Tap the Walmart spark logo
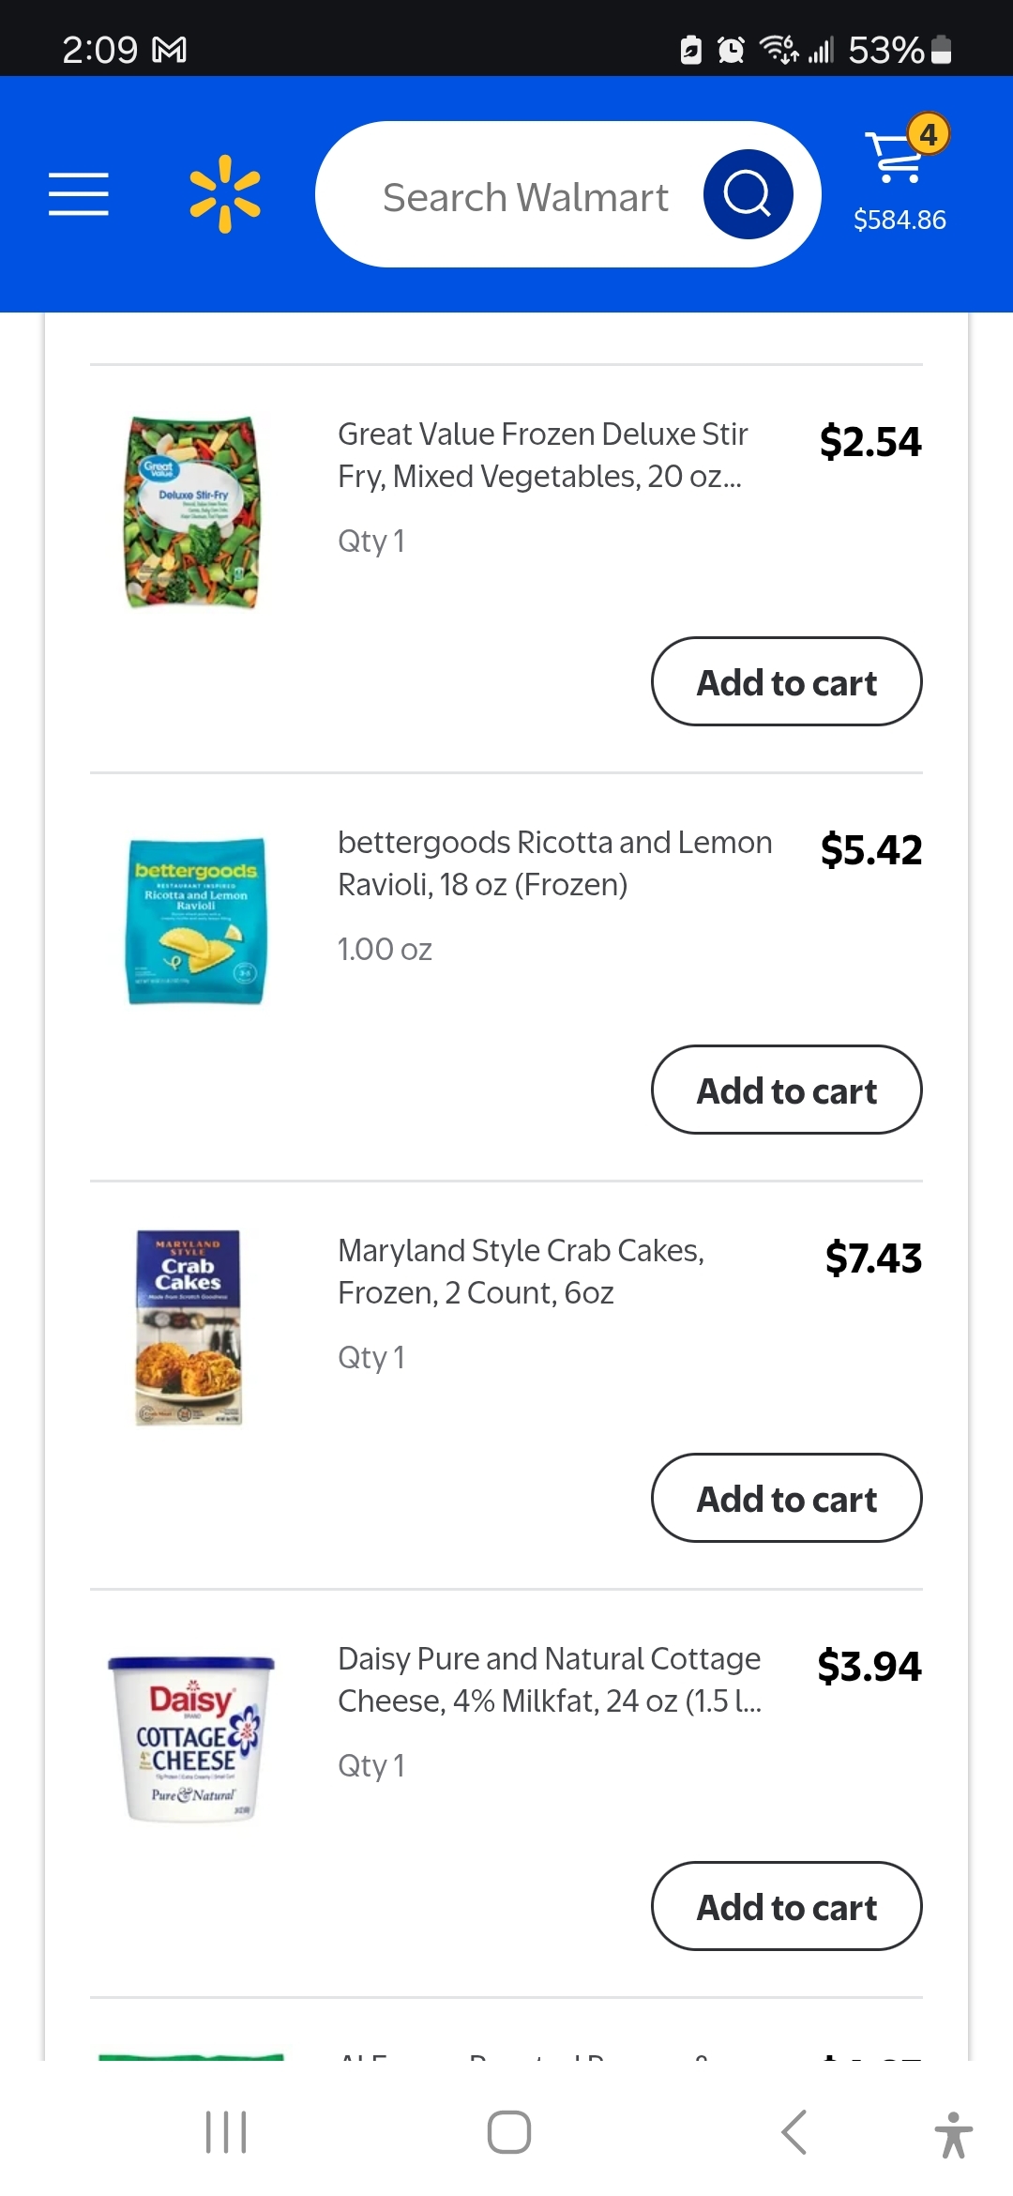The width and height of the screenshot is (1013, 2196). pyautogui.click(x=225, y=194)
